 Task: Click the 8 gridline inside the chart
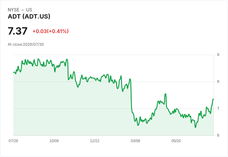tap(113, 82)
